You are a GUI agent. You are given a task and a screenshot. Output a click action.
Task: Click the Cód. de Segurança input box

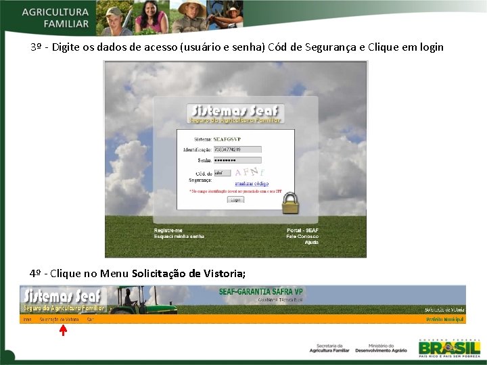223,173
